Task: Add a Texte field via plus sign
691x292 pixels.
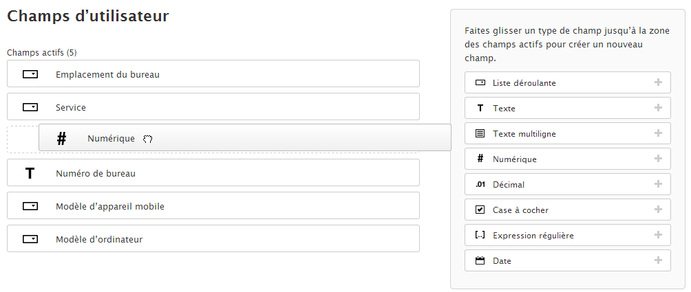Action: [658, 108]
